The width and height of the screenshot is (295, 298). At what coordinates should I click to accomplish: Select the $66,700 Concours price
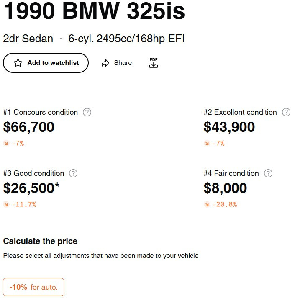[29, 127]
